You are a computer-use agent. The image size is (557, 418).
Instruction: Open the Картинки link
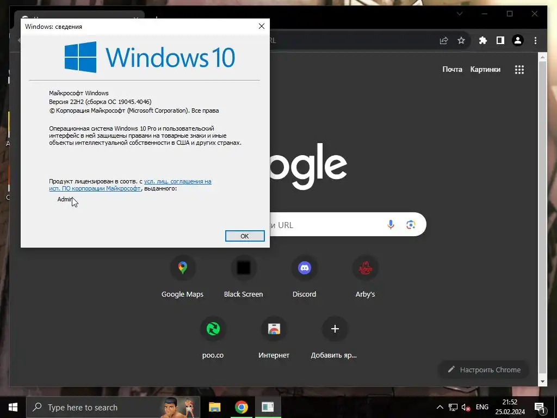485,69
